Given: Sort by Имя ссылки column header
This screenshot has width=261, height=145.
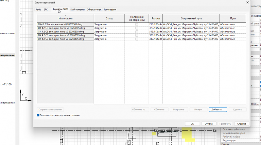Looking at the screenshot, I should 65,18.
